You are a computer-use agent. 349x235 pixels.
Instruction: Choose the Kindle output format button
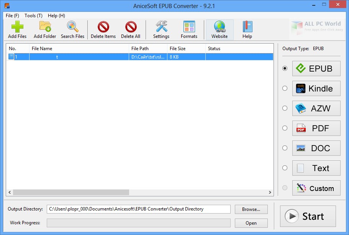(316, 88)
